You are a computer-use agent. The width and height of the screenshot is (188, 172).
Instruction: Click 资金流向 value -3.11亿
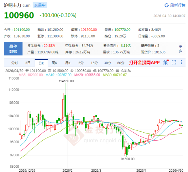pos(125,46)
